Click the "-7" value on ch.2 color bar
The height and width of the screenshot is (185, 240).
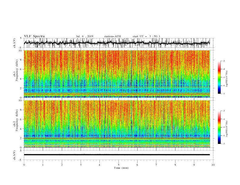pyautogui.click(x=224, y=144)
